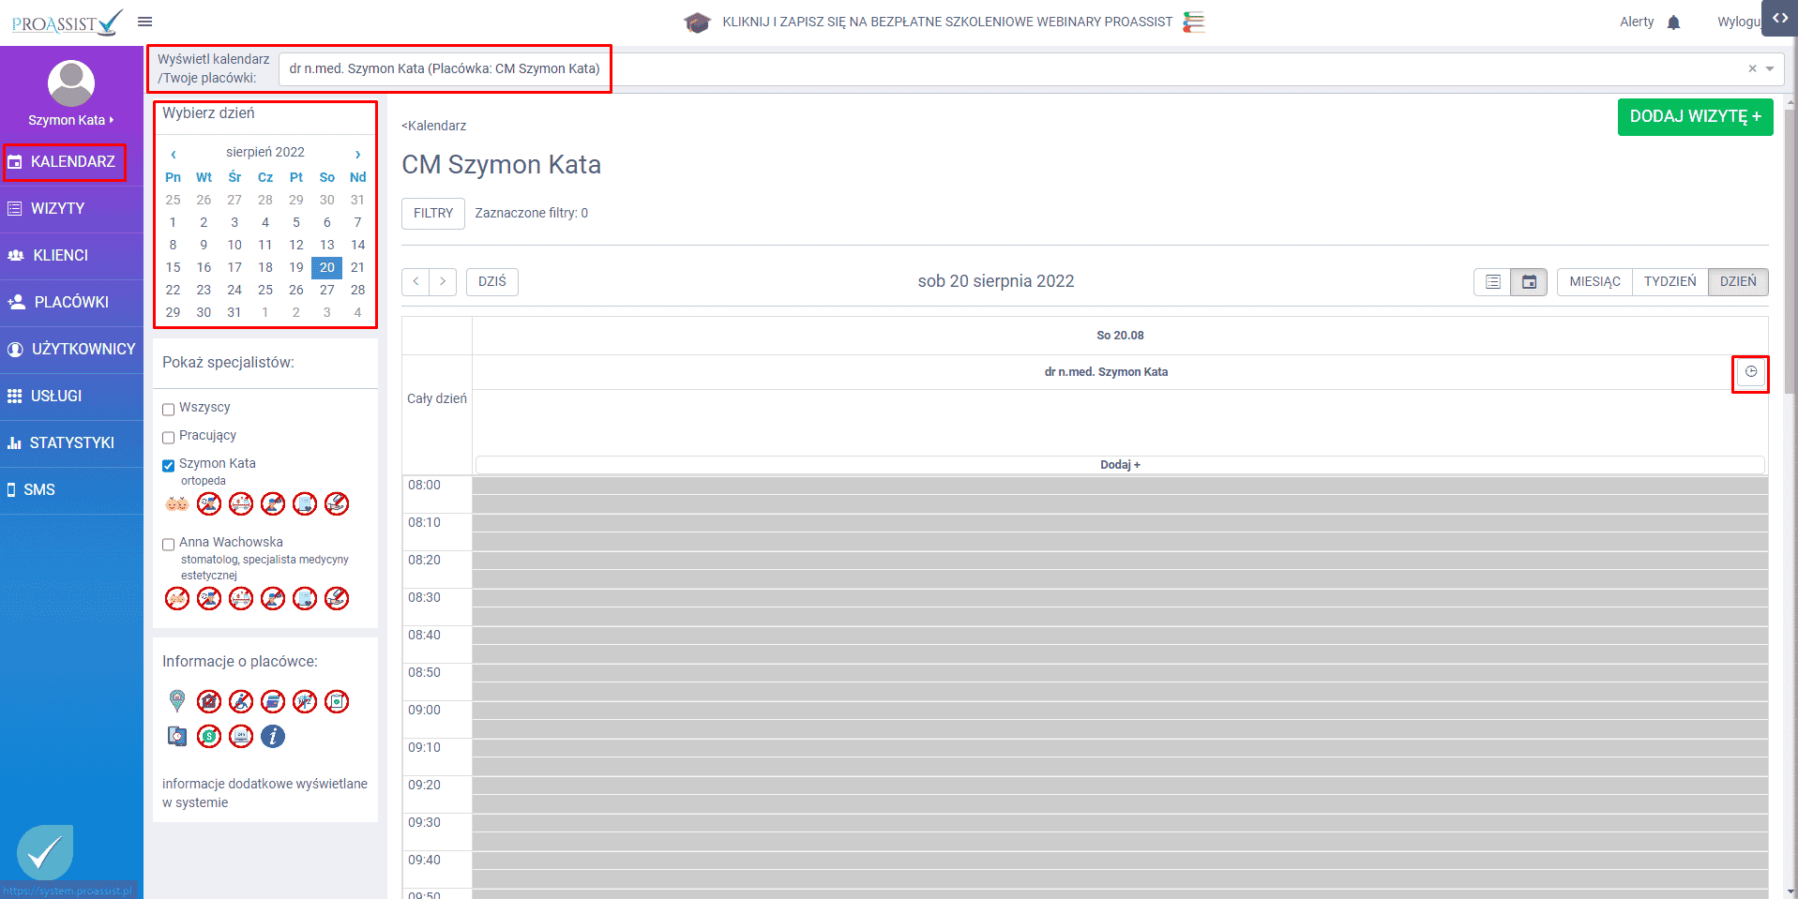Image resolution: width=1798 pixels, height=899 pixels.
Task: Click the 09:00 time slot row
Action: (1120, 711)
